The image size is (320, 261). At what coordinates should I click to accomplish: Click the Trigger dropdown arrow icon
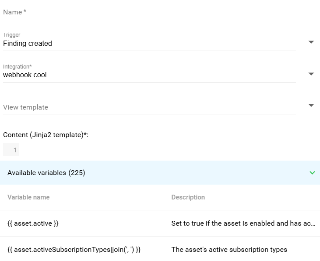[x=311, y=42]
